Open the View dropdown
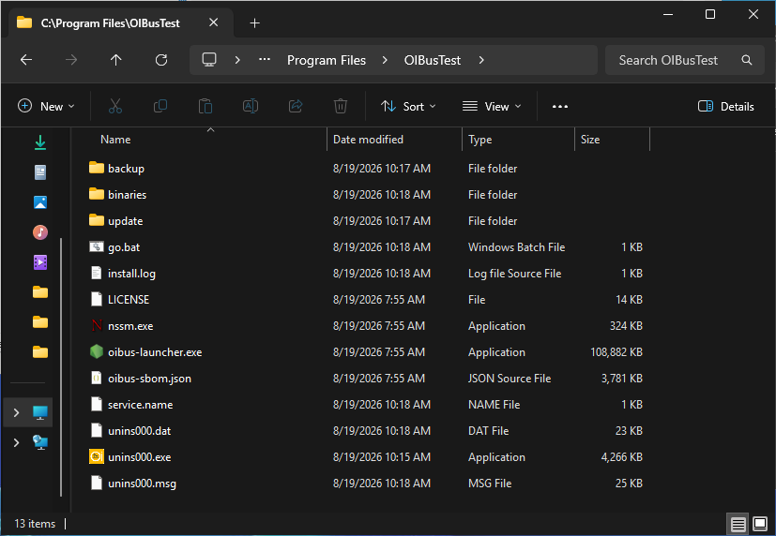The width and height of the screenshot is (776, 536). coord(492,106)
